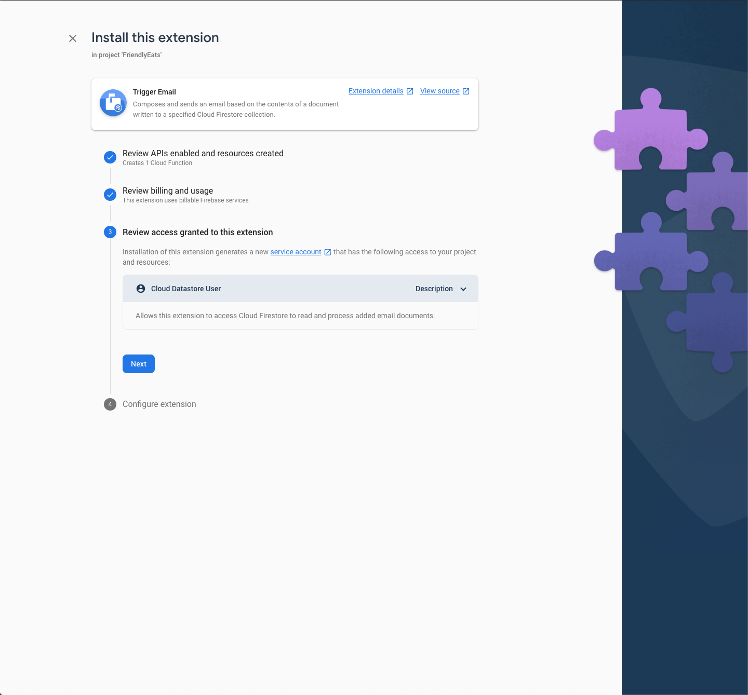Click the step 3 number badge
Viewport: 748px width, 695px height.
[110, 232]
